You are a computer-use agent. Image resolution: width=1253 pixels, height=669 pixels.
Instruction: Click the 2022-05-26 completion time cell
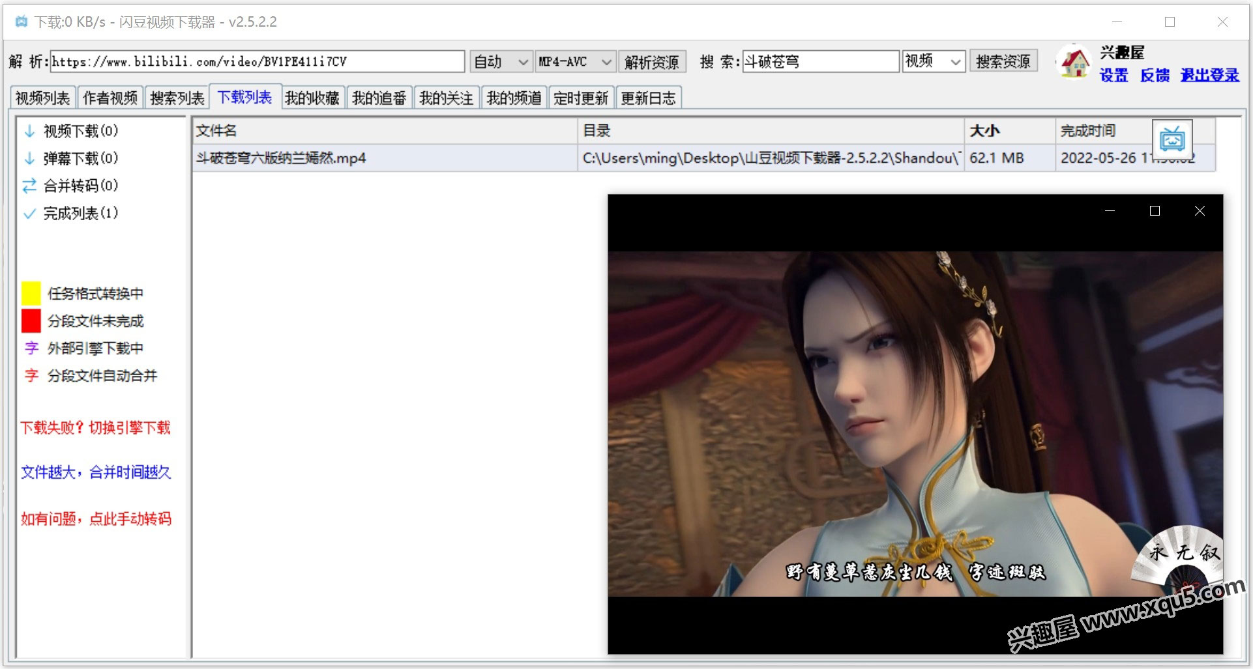pos(1135,158)
